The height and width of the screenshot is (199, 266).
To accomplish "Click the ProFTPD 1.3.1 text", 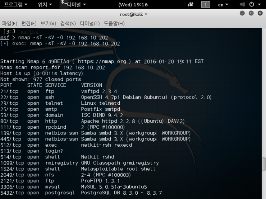I will pyautogui.click(x=100, y=181).
